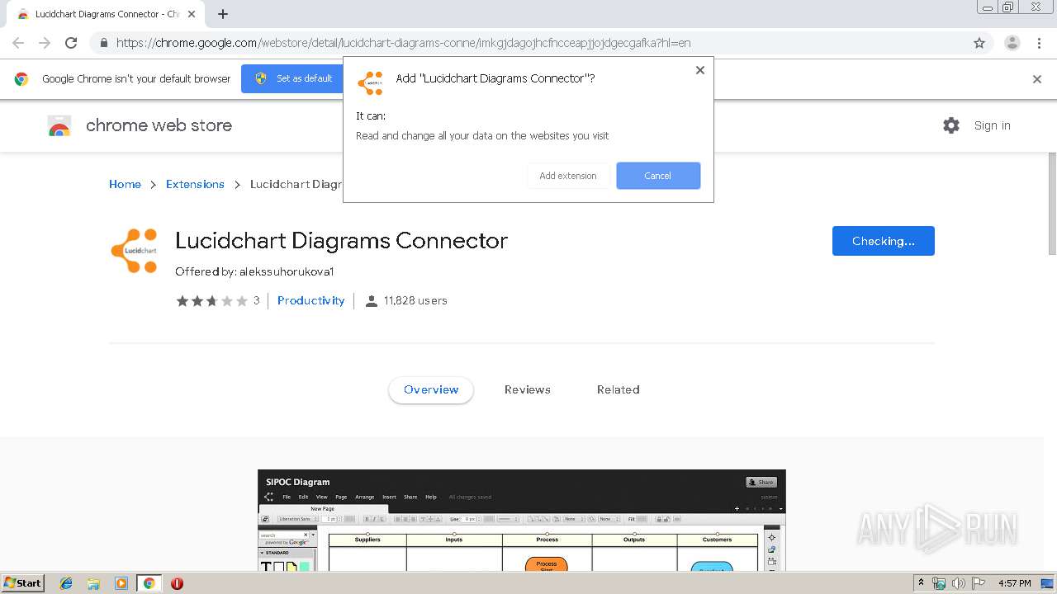Go to the Extensions breadcrumb
Image resolution: width=1057 pixels, height=594 pixels.
[195, 184]
